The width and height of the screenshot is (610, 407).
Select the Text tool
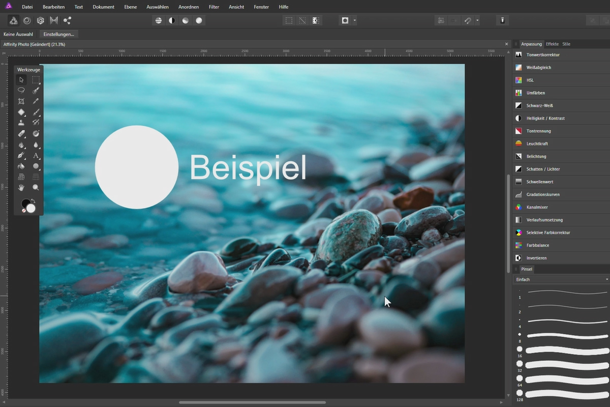tap(36, 156)
